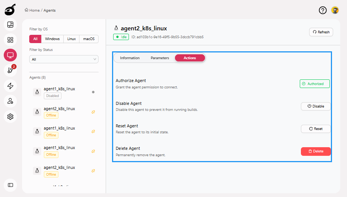This screenshot has width=347, height=197.
Task: Filter agents by Windows
Action: click(x=52, y=39)
